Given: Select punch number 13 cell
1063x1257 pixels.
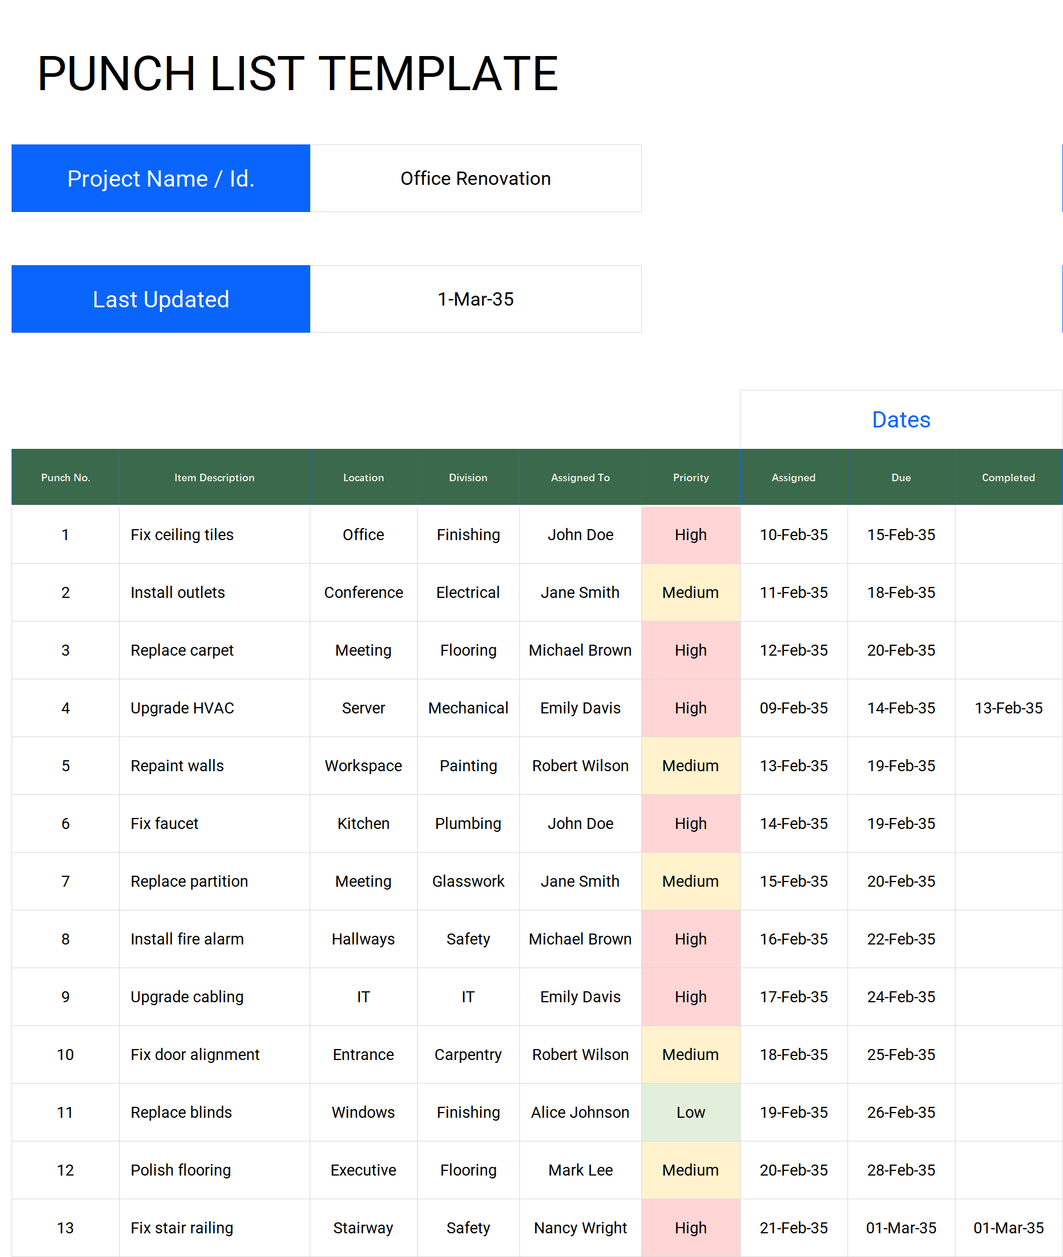Looking at the screenshot, I should pyautogui.click(x=65, y=1228).
